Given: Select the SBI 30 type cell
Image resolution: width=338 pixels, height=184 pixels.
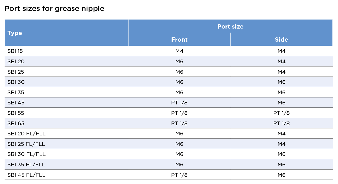Looking at the screenshot, I should (16, 82).
